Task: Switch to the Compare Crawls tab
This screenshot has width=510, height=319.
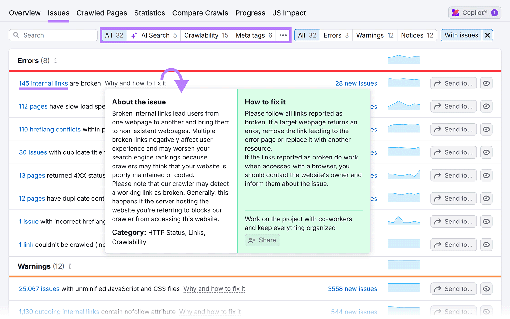Action: [x=200, y=13]
